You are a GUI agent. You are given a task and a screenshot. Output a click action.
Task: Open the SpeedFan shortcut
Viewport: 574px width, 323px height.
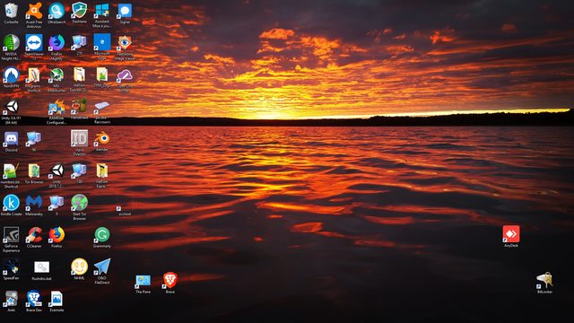coord(11,268)
